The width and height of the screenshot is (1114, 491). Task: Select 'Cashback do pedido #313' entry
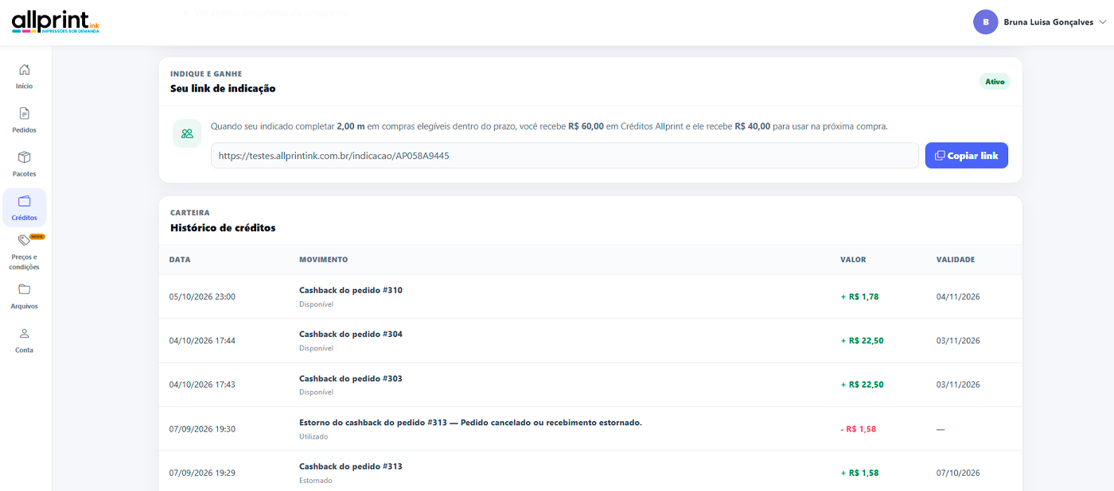[x=351, y=466]
